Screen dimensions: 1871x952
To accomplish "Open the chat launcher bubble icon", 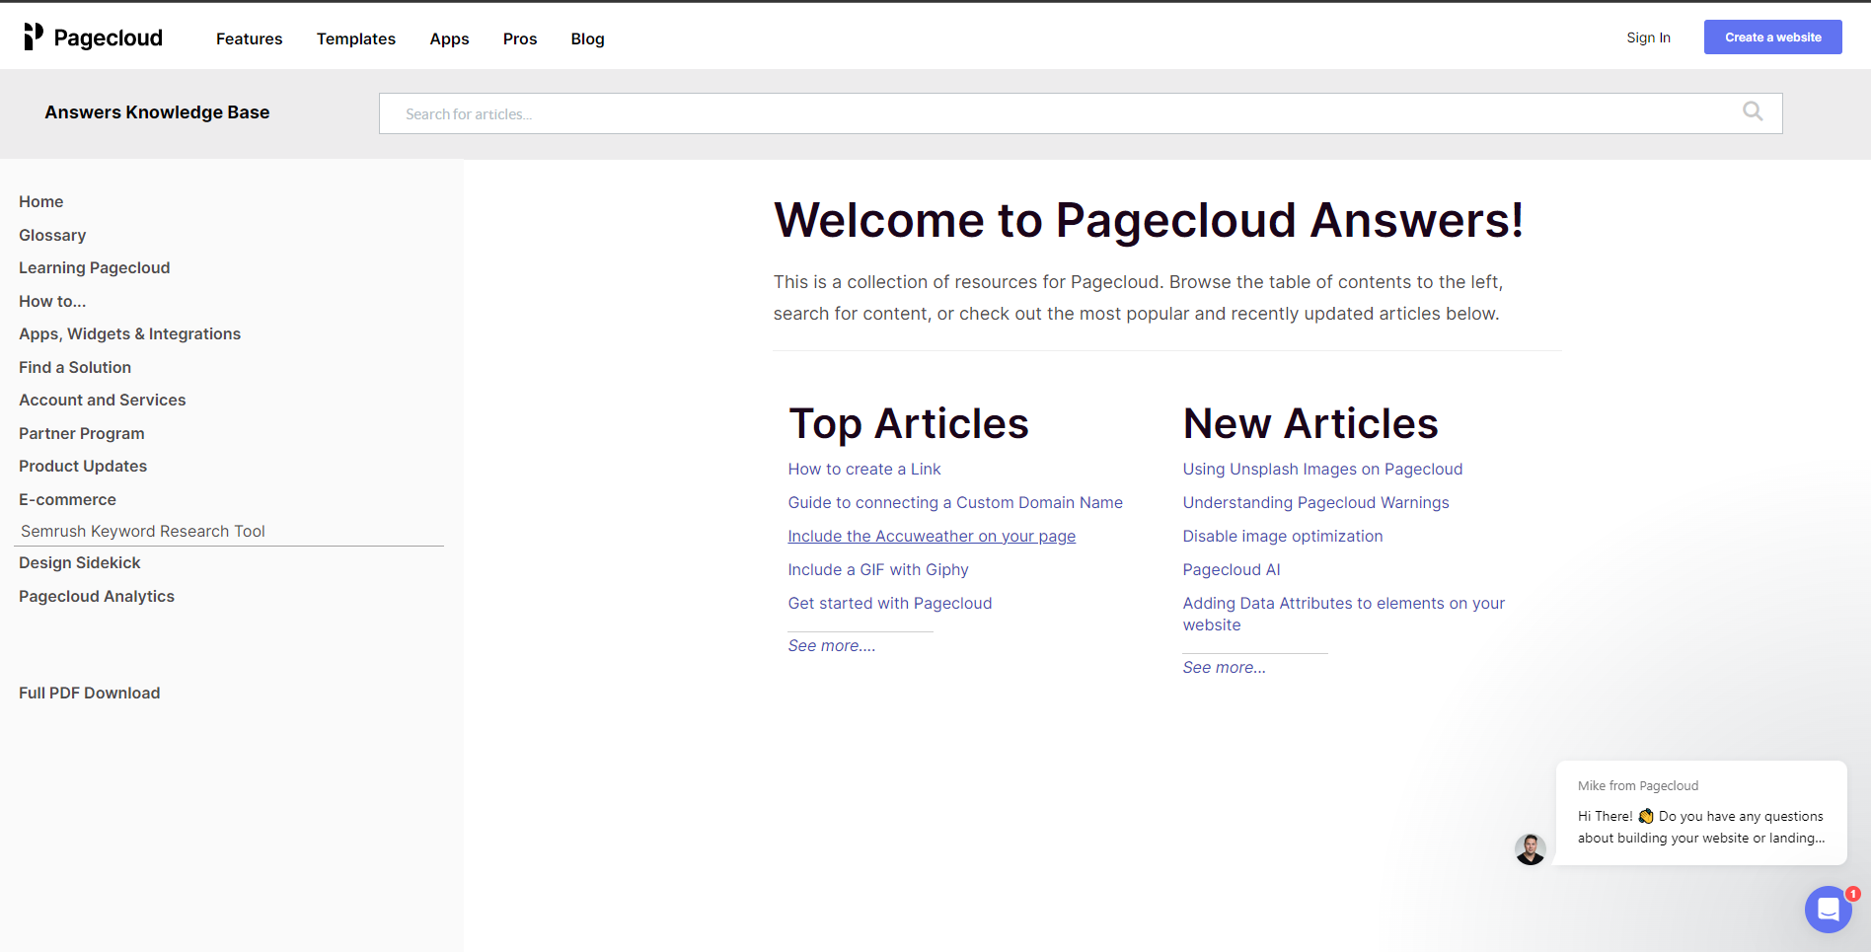I will [x=1829, y=910].
